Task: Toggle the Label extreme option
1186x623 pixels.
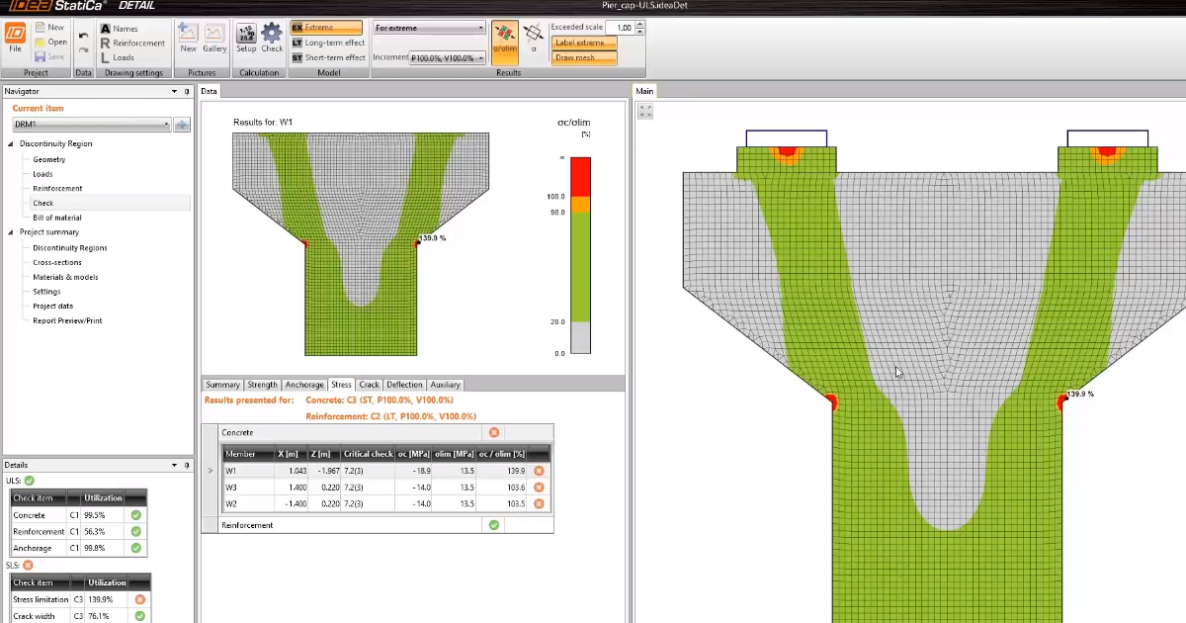Action: [x=584, y=43]
